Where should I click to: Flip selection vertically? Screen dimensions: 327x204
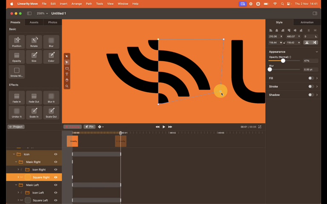click(307, 42)
